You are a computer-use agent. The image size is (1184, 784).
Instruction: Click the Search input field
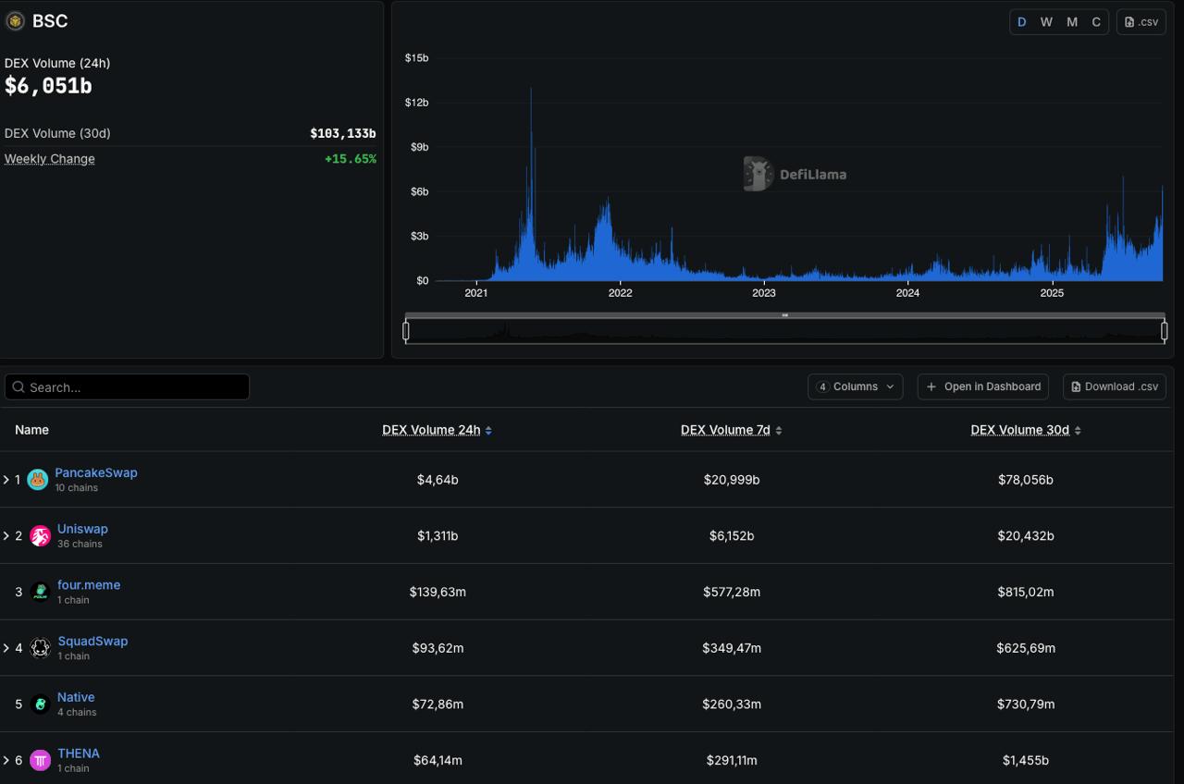tap(128, 387)
